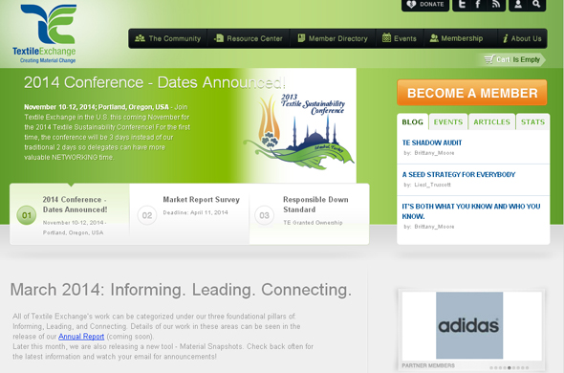564x373 pixels.
Task: Select slide 02 Market Report Survey
Action: 189,214
